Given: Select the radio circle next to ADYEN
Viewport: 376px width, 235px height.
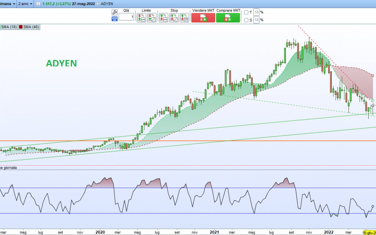Looking at the screenshot, I should 98,4.
